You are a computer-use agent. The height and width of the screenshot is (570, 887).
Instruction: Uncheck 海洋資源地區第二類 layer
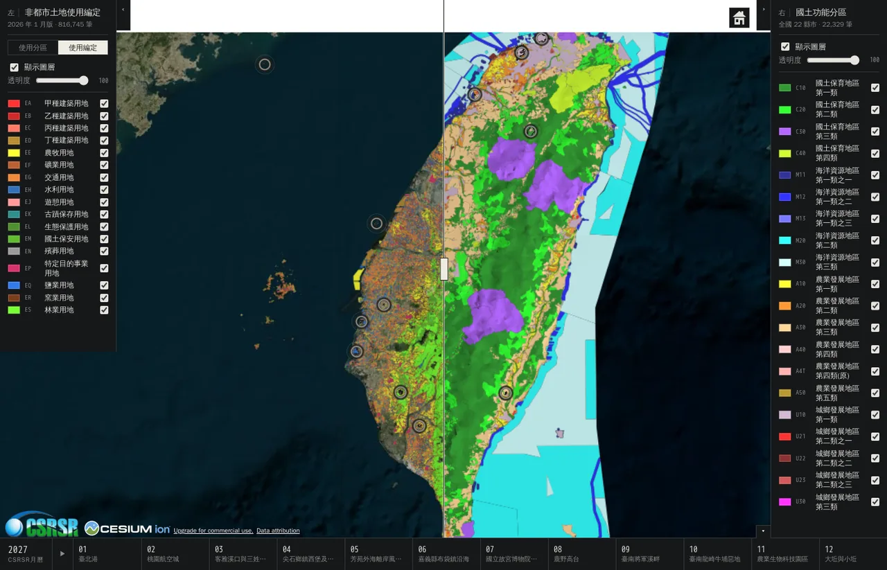click(875, 240)
